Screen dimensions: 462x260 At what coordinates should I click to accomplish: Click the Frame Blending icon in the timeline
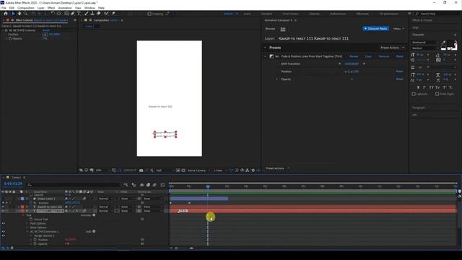click(x=148, y=185)
